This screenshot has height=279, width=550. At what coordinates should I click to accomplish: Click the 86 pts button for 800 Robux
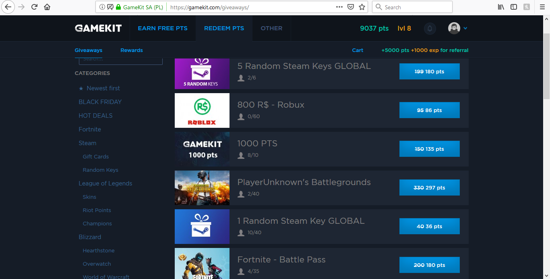[429, 110]
